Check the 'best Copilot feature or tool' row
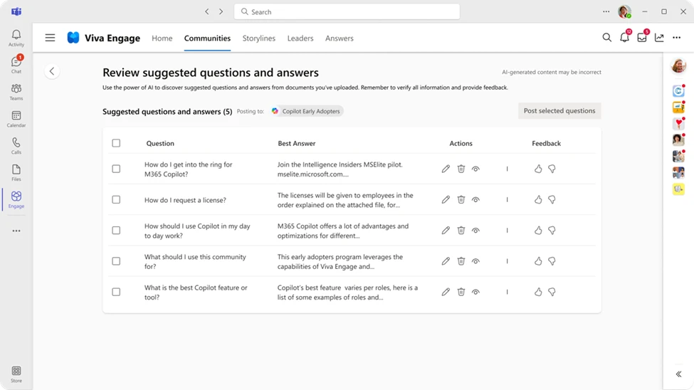This screenshot has height=390, width=694. [x=116, y=292]
